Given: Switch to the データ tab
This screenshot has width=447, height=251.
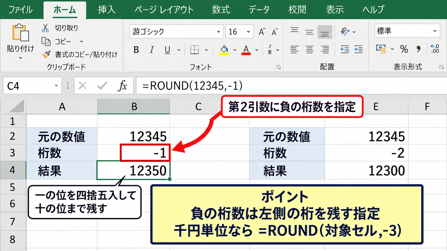Looking at the screenshot, I should pos(259,10).
